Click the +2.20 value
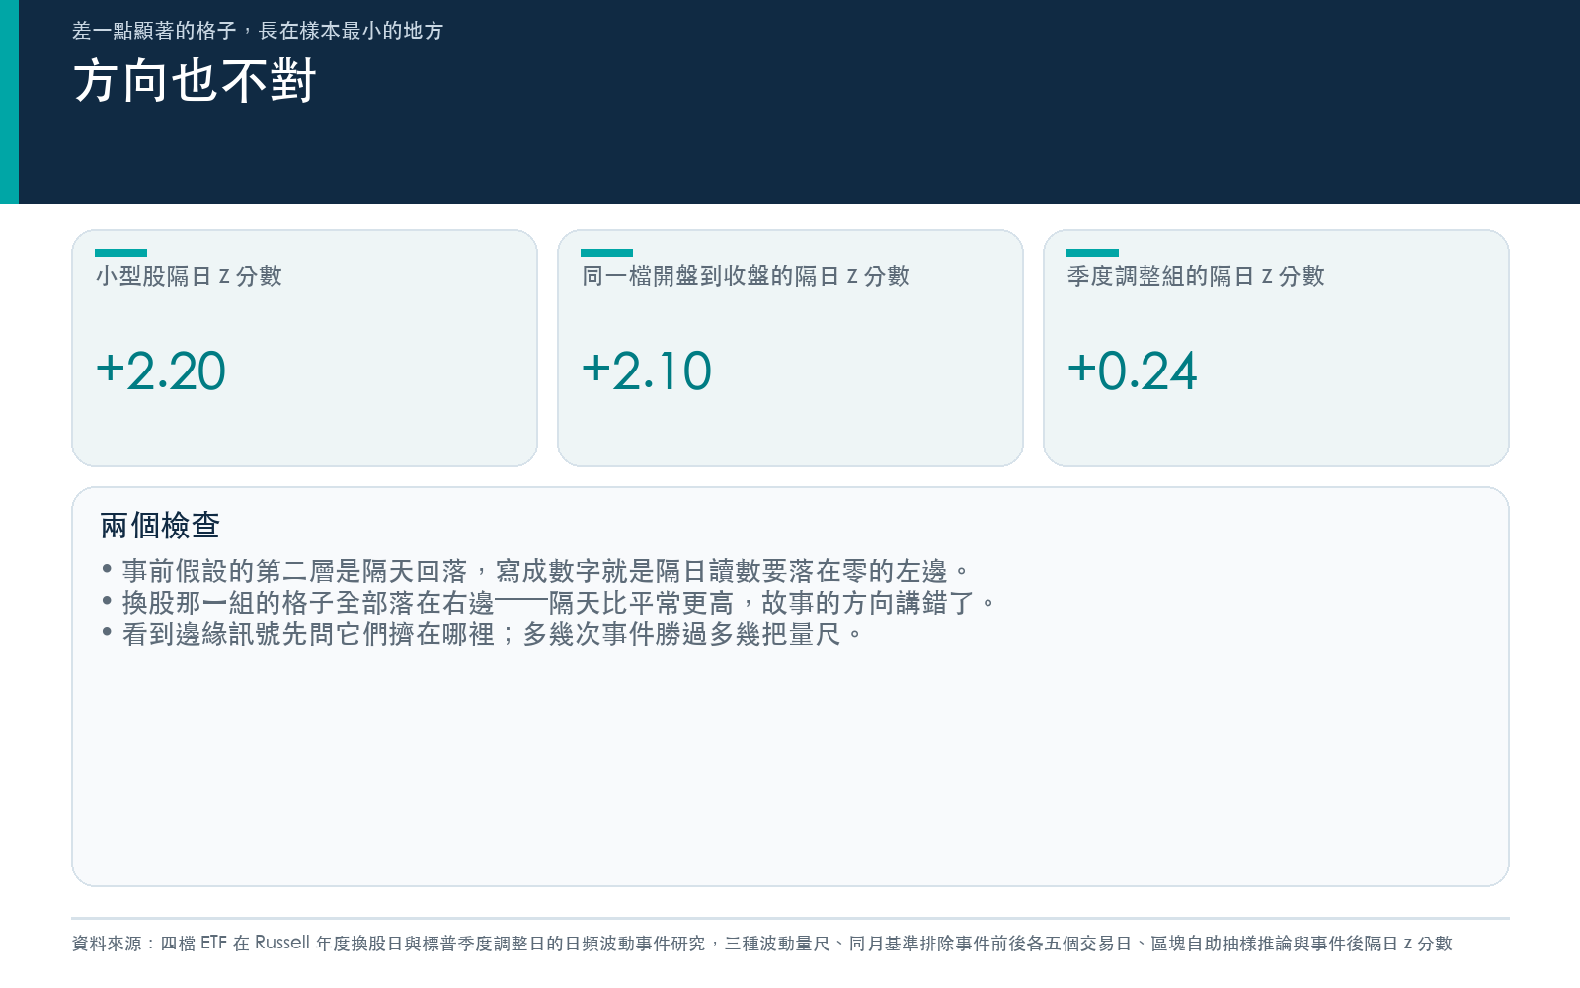Screen dimensions: 1580x988 coord(161,371)
